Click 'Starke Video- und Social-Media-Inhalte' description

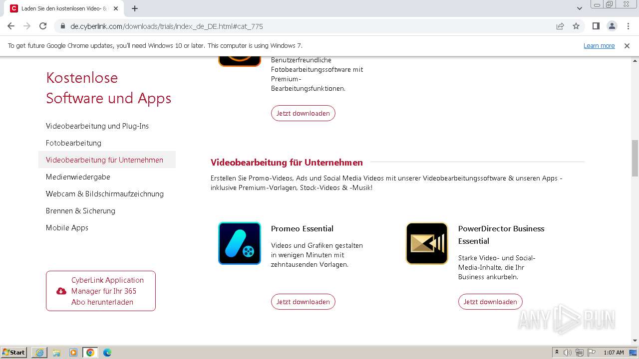[497, 267]
